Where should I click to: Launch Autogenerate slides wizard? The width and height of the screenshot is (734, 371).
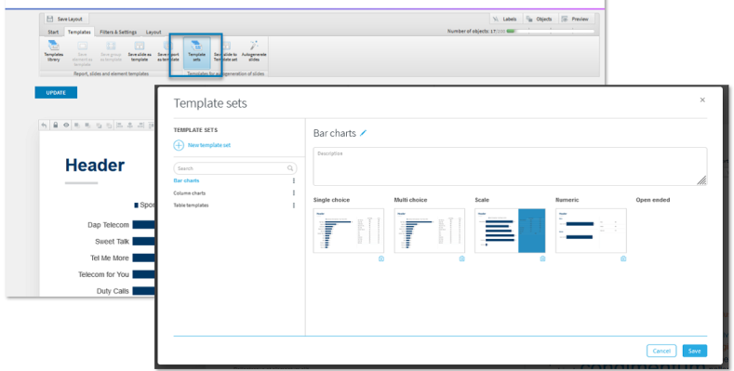tap(254, 51)
